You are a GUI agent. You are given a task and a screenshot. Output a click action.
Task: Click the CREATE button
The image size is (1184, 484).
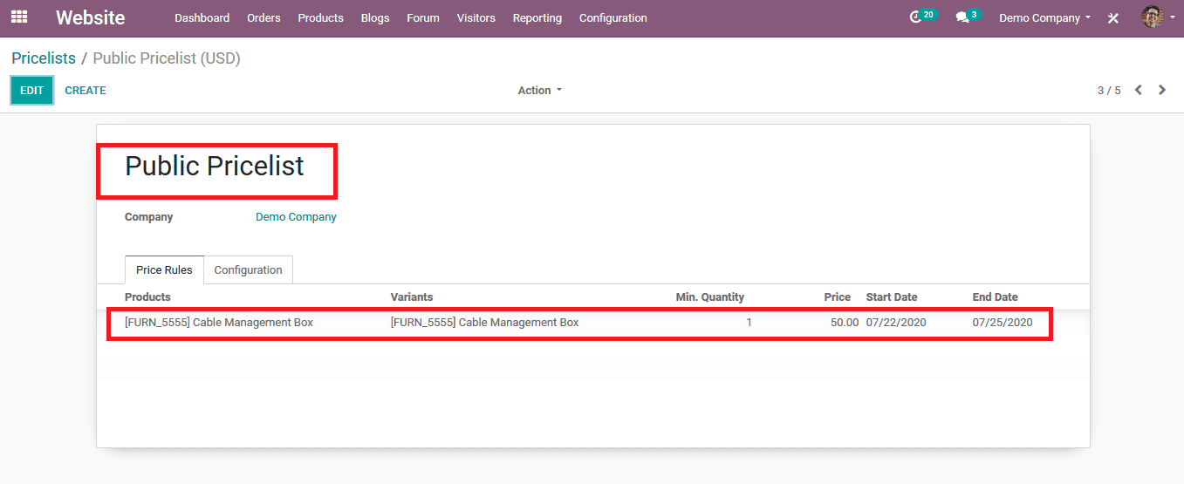86,91
